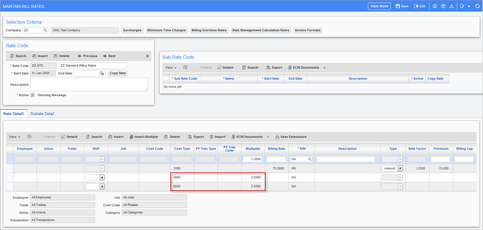Viewport: 483px width, 230px height.
Task: Open the End Date calendar picker
Action: click(x=102, y=73)
